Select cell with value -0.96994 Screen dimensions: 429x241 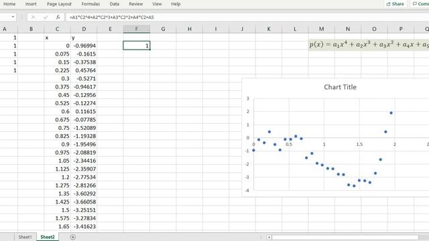coord(84,46)
